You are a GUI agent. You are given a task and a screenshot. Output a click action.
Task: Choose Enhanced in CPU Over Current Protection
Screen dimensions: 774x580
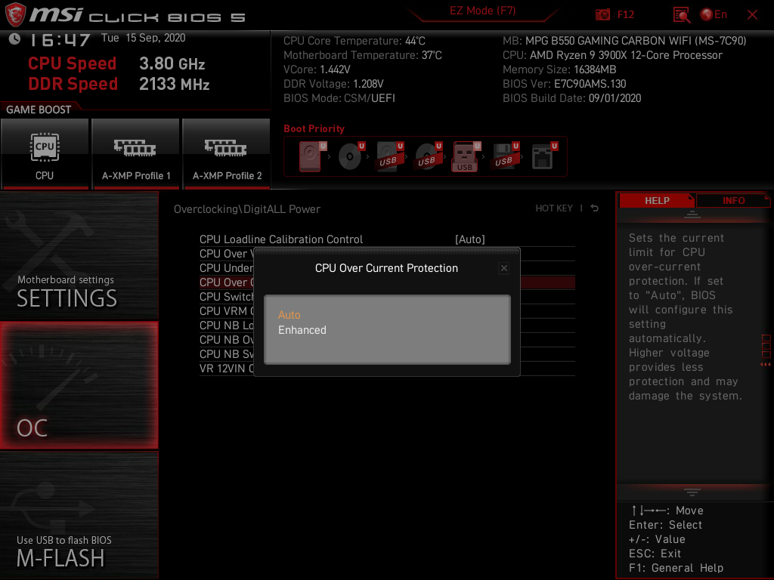point(302,330)
